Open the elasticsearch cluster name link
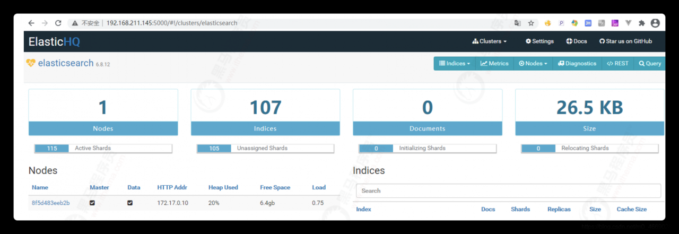This screenshot has width=679, height=234. point(65,63)
